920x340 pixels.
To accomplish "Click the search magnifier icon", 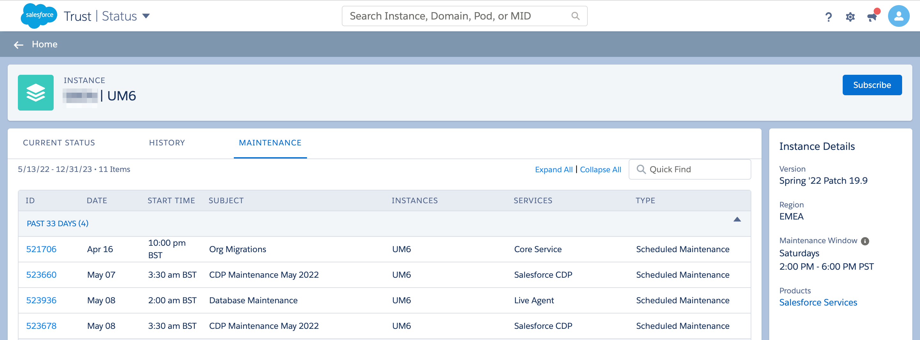I will [575, 16].
